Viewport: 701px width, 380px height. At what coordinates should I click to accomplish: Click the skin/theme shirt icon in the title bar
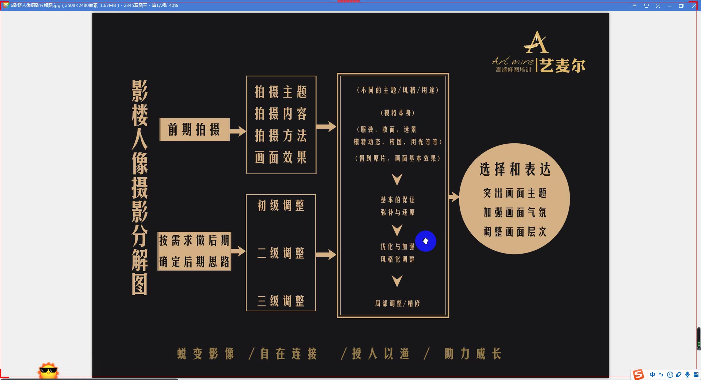pyautogui.click(x=647, y=5)
